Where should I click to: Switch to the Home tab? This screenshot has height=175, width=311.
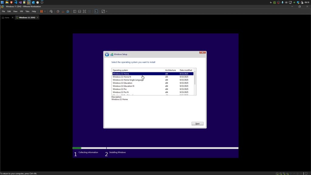(x=6, y=17)
